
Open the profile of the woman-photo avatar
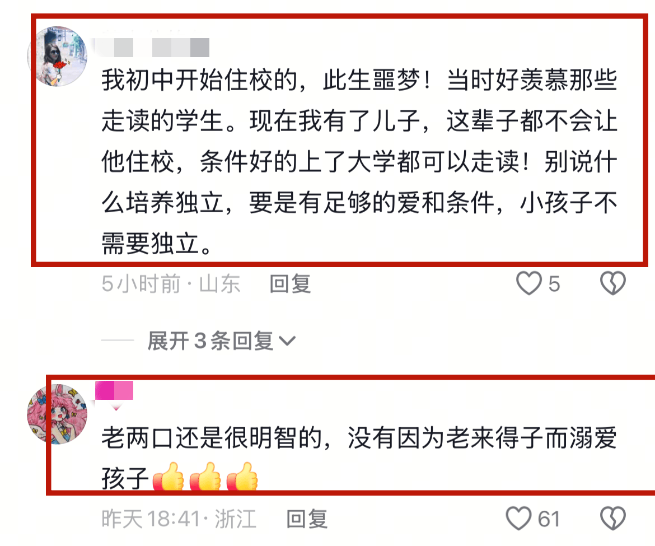click(x=57, y=57)
